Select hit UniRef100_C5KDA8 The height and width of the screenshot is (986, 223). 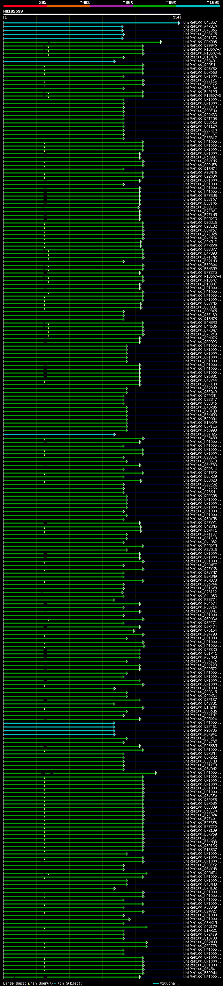pyautogui.click(x=200, y=42)
